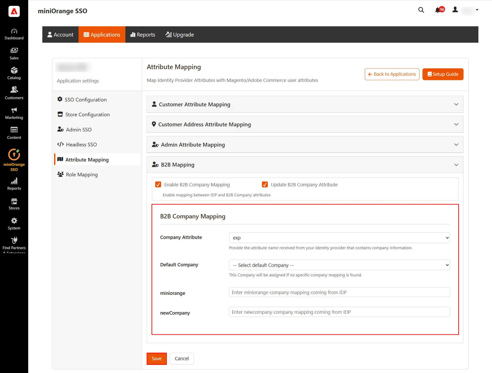The width and height of the screenshot is (492, 373).
Task: Click the Application settings label
Action: coord(78,81)
